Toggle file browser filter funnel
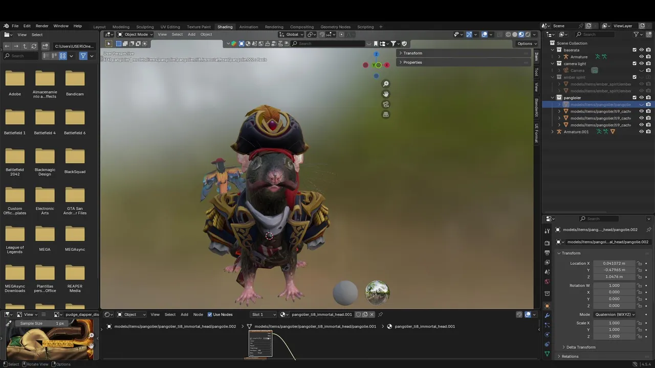The width and height of the screenshot is (655, 368). [x=83, y=56]
